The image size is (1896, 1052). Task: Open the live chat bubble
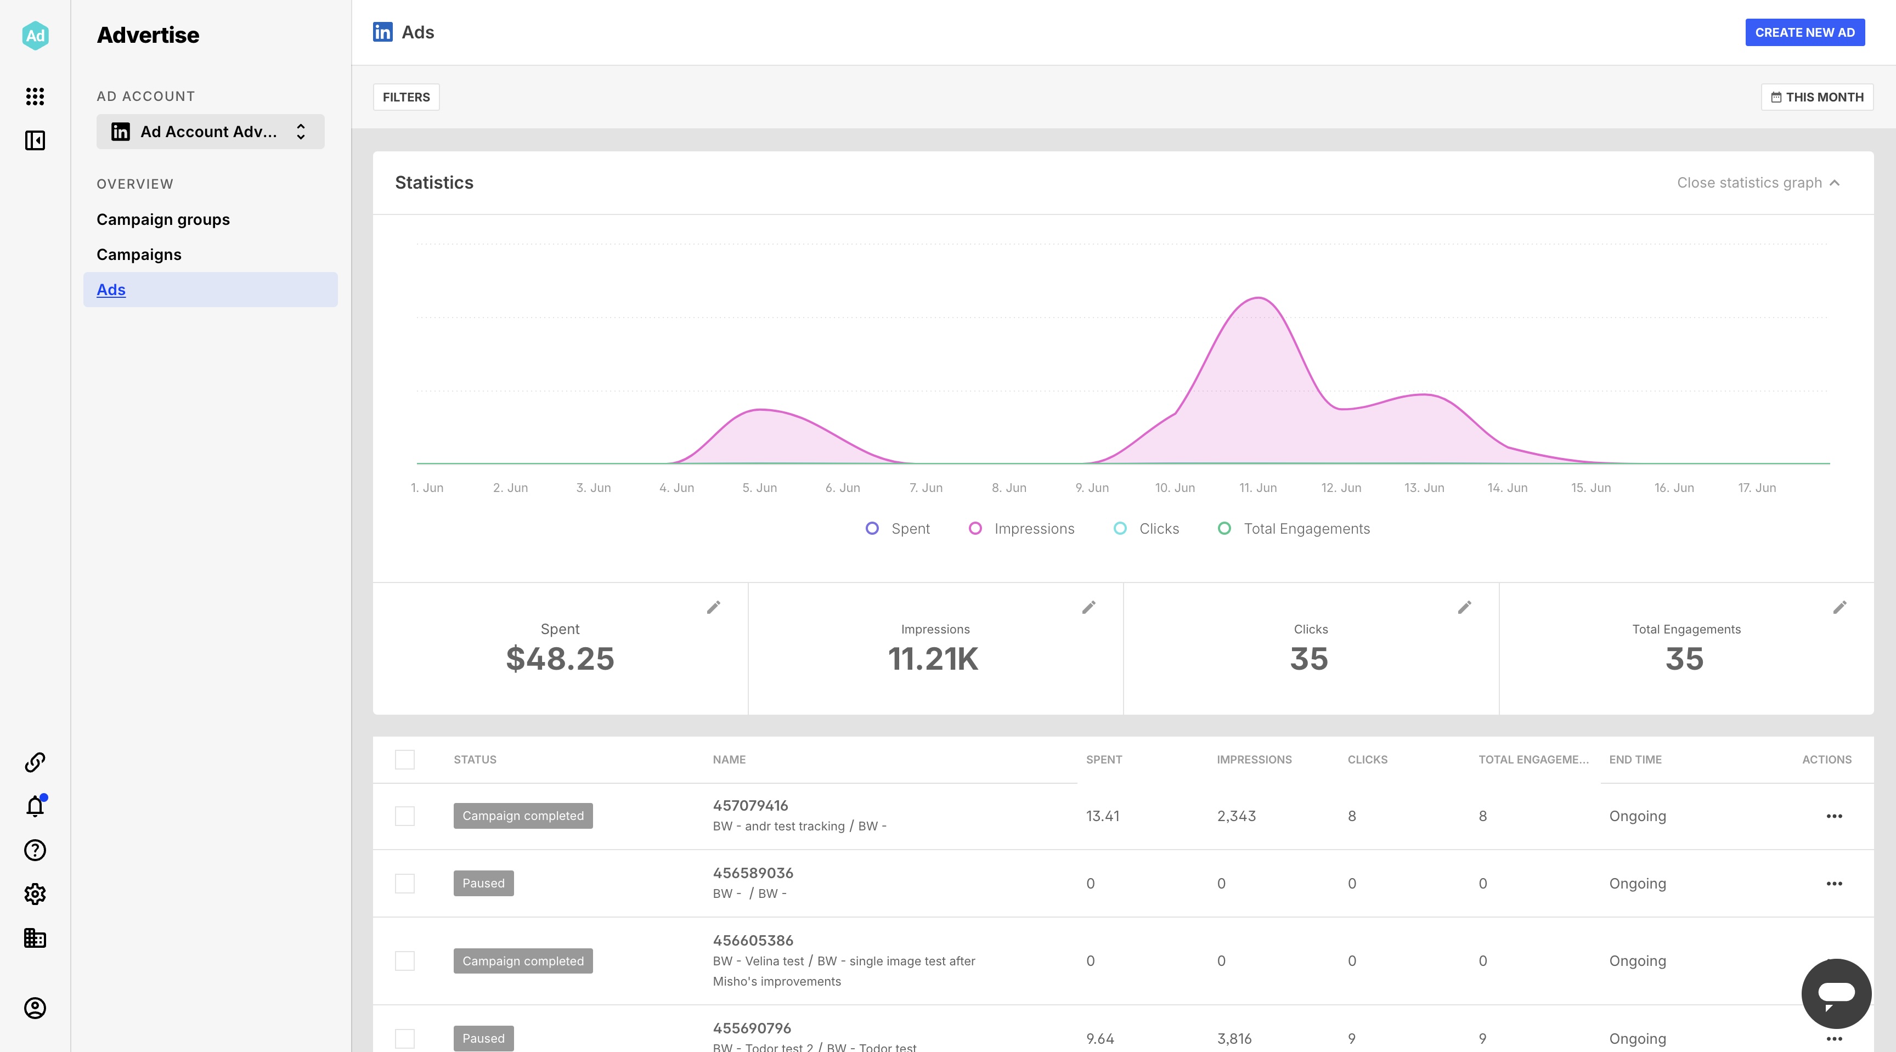[x=1836, y=994]
